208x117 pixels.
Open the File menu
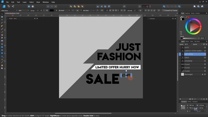coord(7,2)
